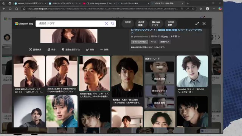Share the image via 共有

pos(90,49)
